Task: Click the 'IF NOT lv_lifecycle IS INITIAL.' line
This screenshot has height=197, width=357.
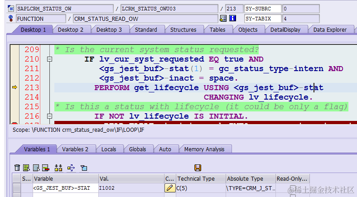Action: pyautogui.click(x=171, y=116)
